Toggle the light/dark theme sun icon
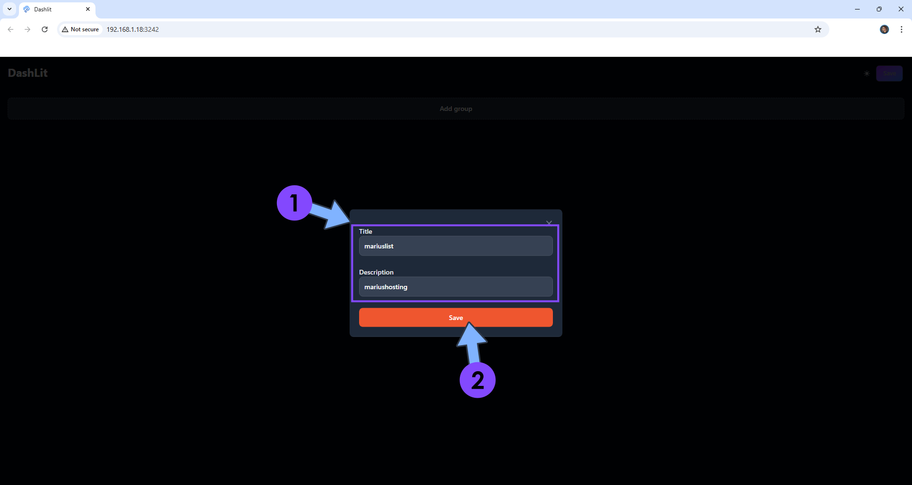 pyautogui.click(x=867, y=73)
